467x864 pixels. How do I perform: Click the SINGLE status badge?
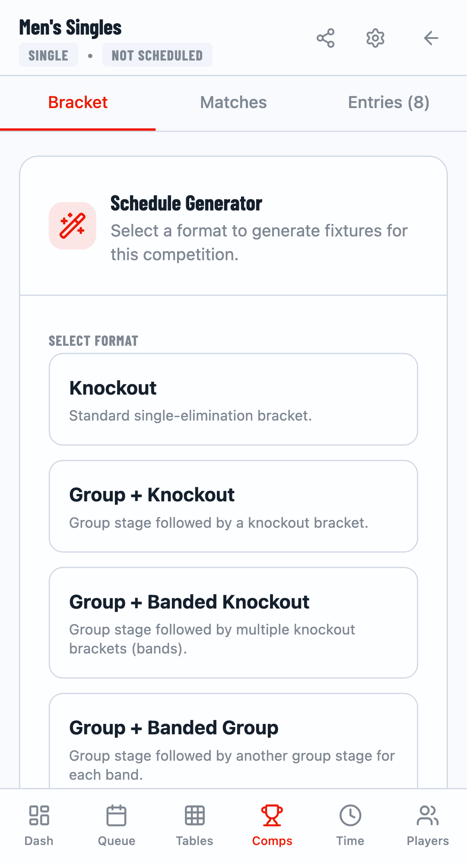pyautogui.click(x=48, y=54)
